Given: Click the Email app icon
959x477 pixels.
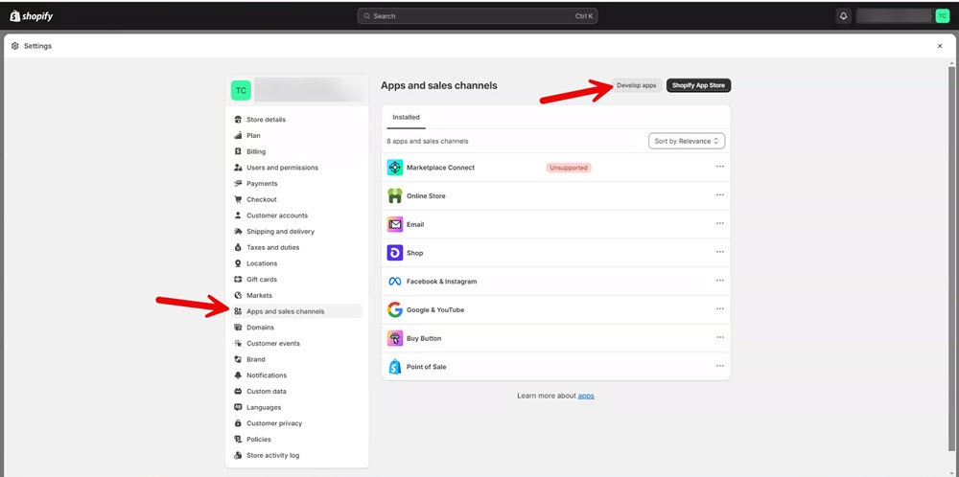Looking at the screenshot, I should point(395,224).
